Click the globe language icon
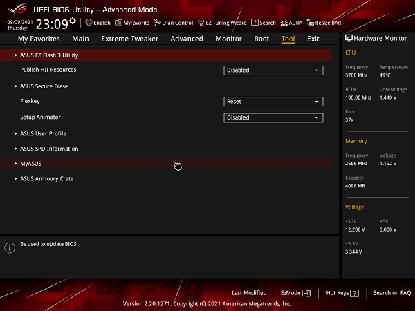This screenshot has height=311, width=415. pyautogui.click(x=89, y=23)
